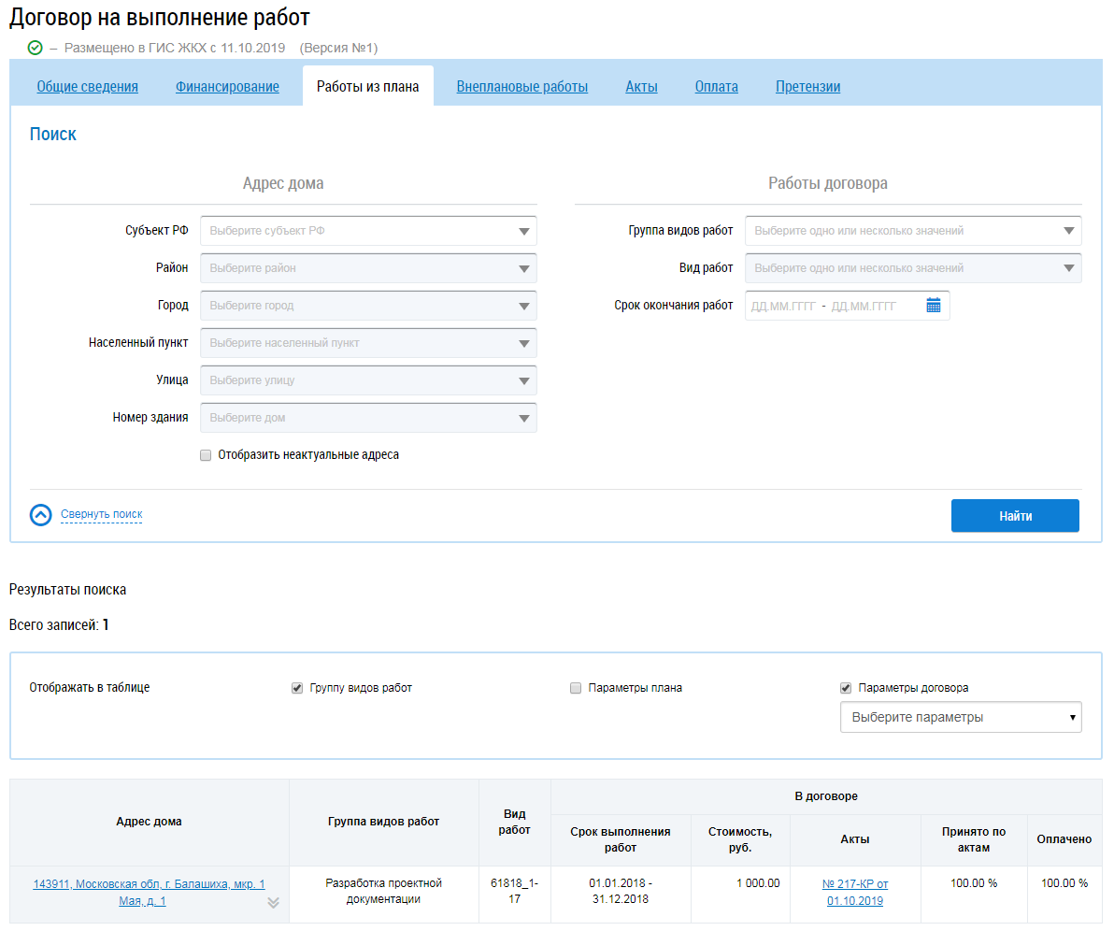
Task: Enable 'Параметры плана' checkbox
Action: coord(576,688)
